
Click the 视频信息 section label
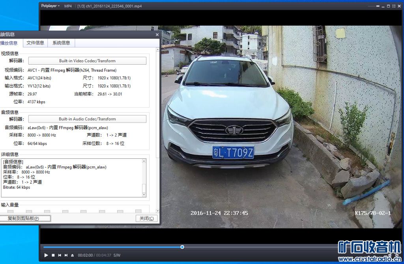10,54
